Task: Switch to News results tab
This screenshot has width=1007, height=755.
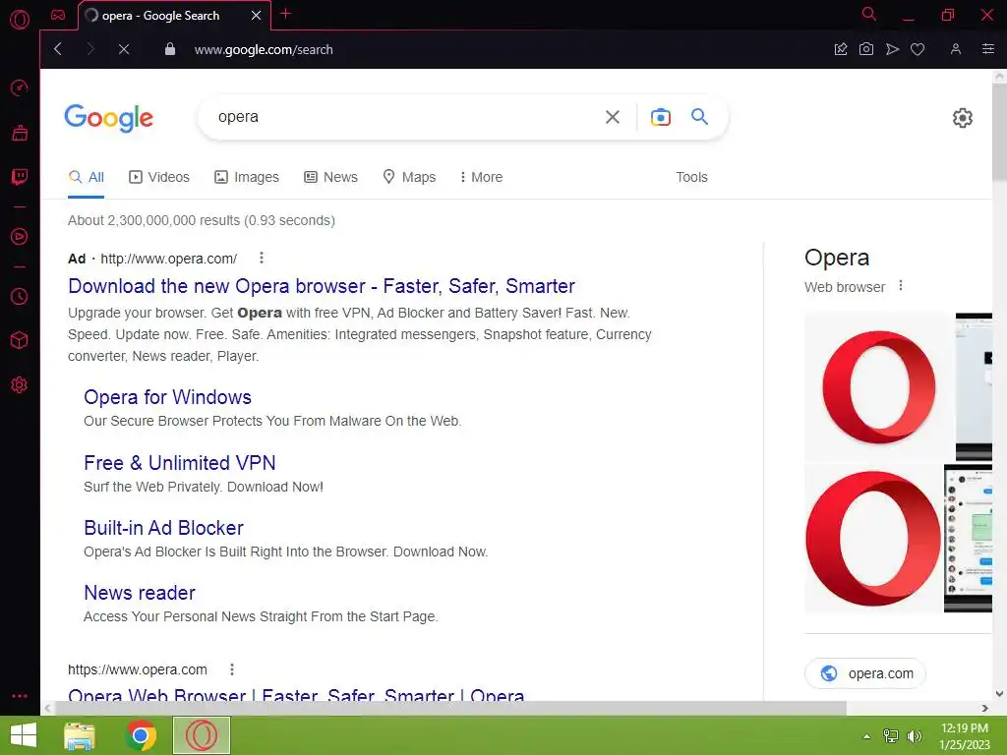Action: [330, 177]
